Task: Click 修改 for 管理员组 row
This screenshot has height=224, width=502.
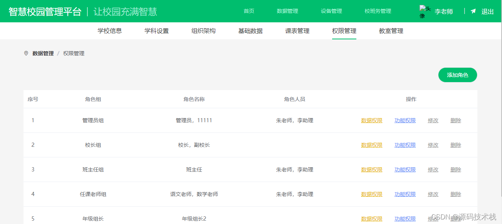Action: [x=433, y=120]
